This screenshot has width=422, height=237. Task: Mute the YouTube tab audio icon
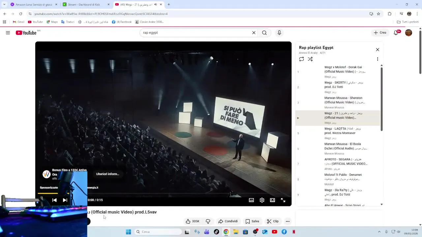coord(156,5)
